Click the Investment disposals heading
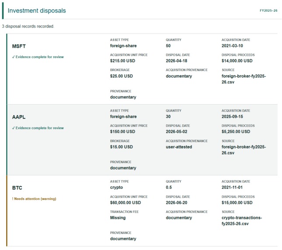 37,10
